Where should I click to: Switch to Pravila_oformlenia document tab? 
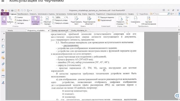point(80,31)
